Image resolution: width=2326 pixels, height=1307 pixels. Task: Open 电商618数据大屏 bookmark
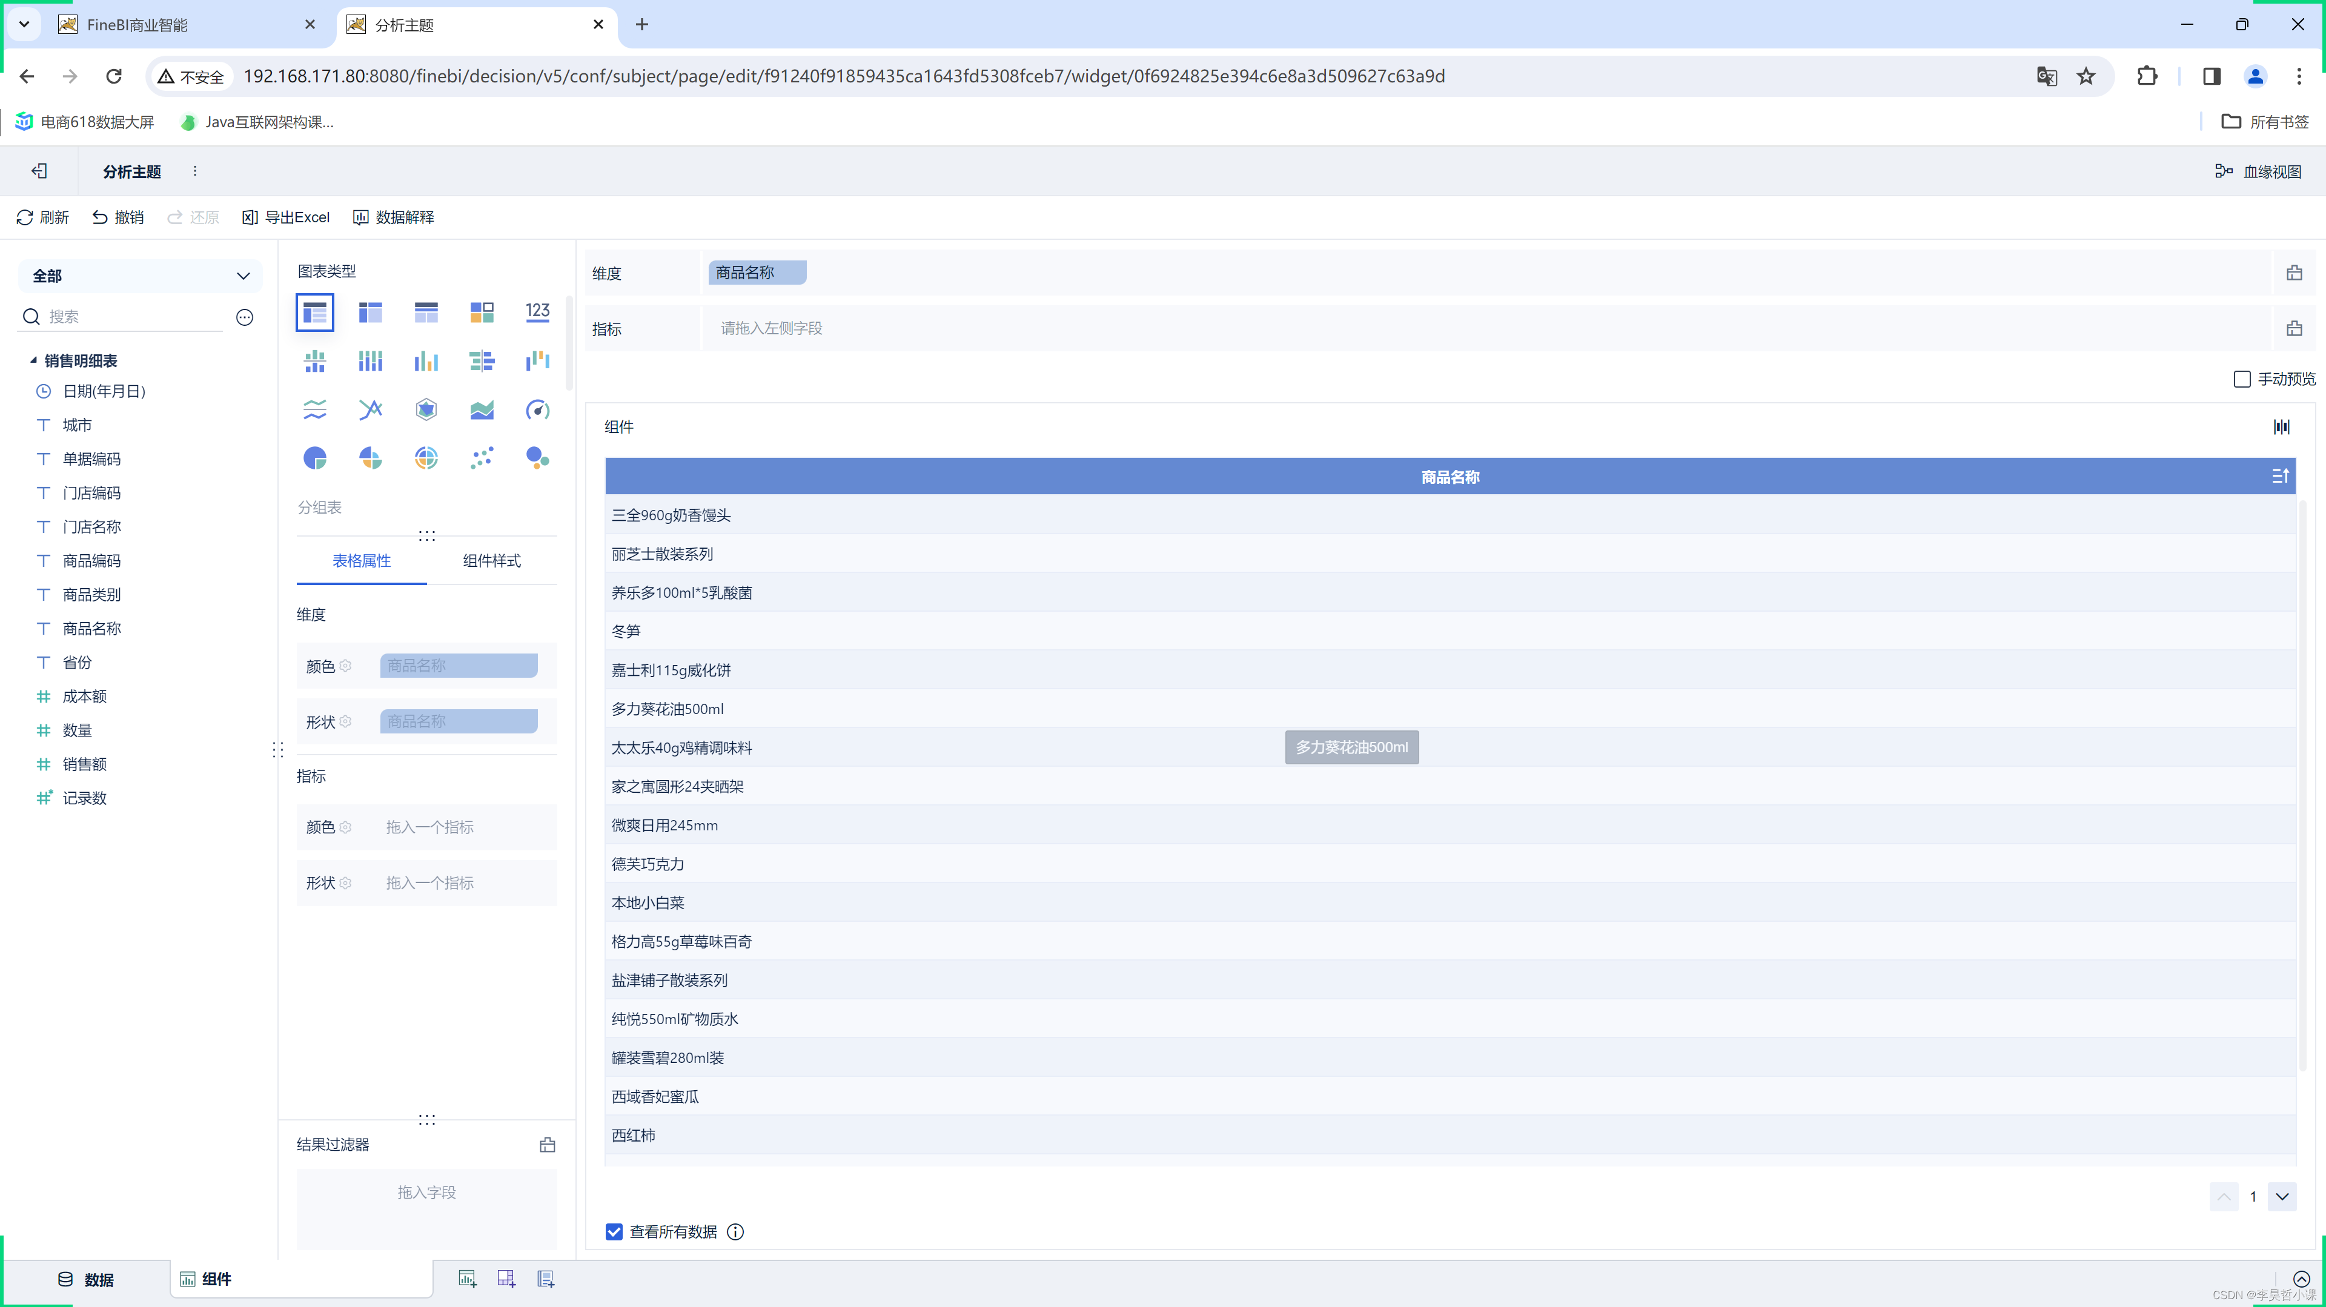tap(85, 122)
